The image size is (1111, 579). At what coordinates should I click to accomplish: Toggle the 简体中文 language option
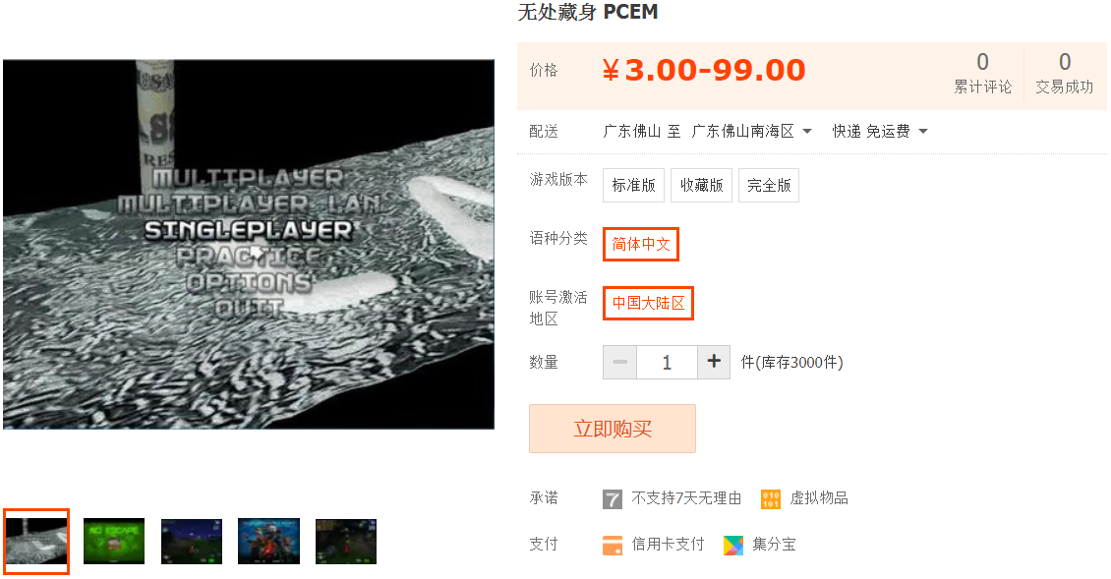click(640, 244)
